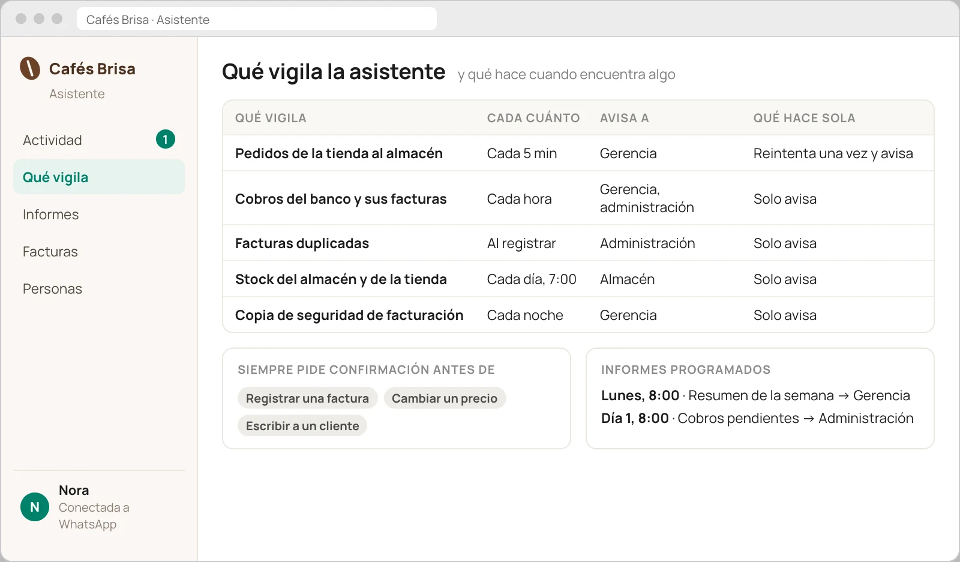Image resolution: width=960 pixels, height=562 pixels.
Task: Click the Conectada a WhatsApp status
Action: pyautogui.click(x=94, y=516)
